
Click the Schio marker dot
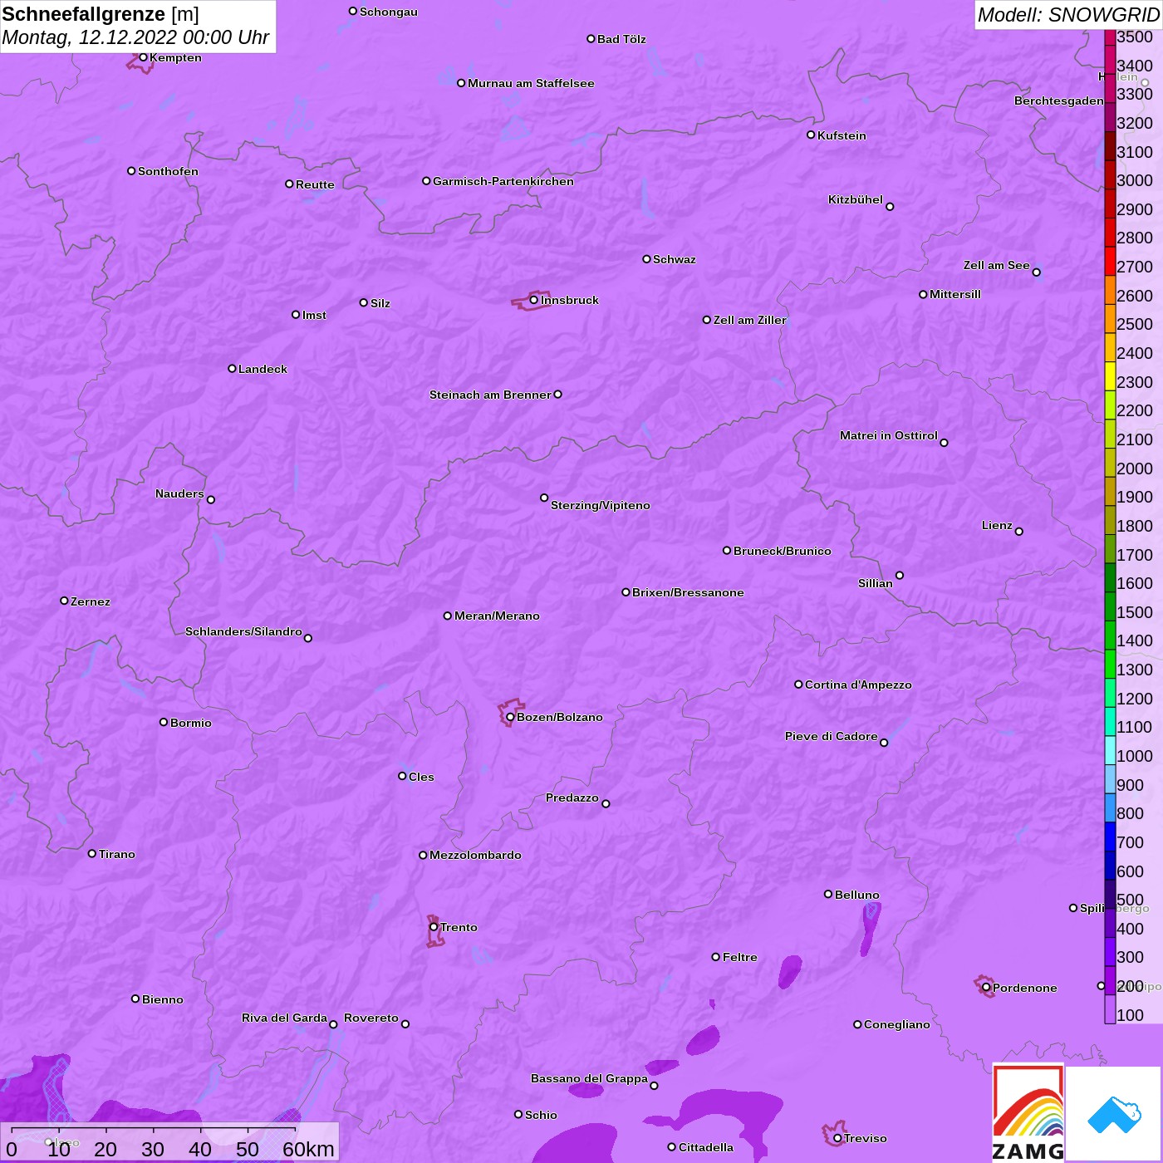click(x=518, y=1114)
